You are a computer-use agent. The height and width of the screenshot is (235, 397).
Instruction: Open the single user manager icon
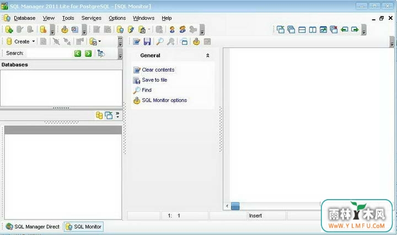(172, 30)
